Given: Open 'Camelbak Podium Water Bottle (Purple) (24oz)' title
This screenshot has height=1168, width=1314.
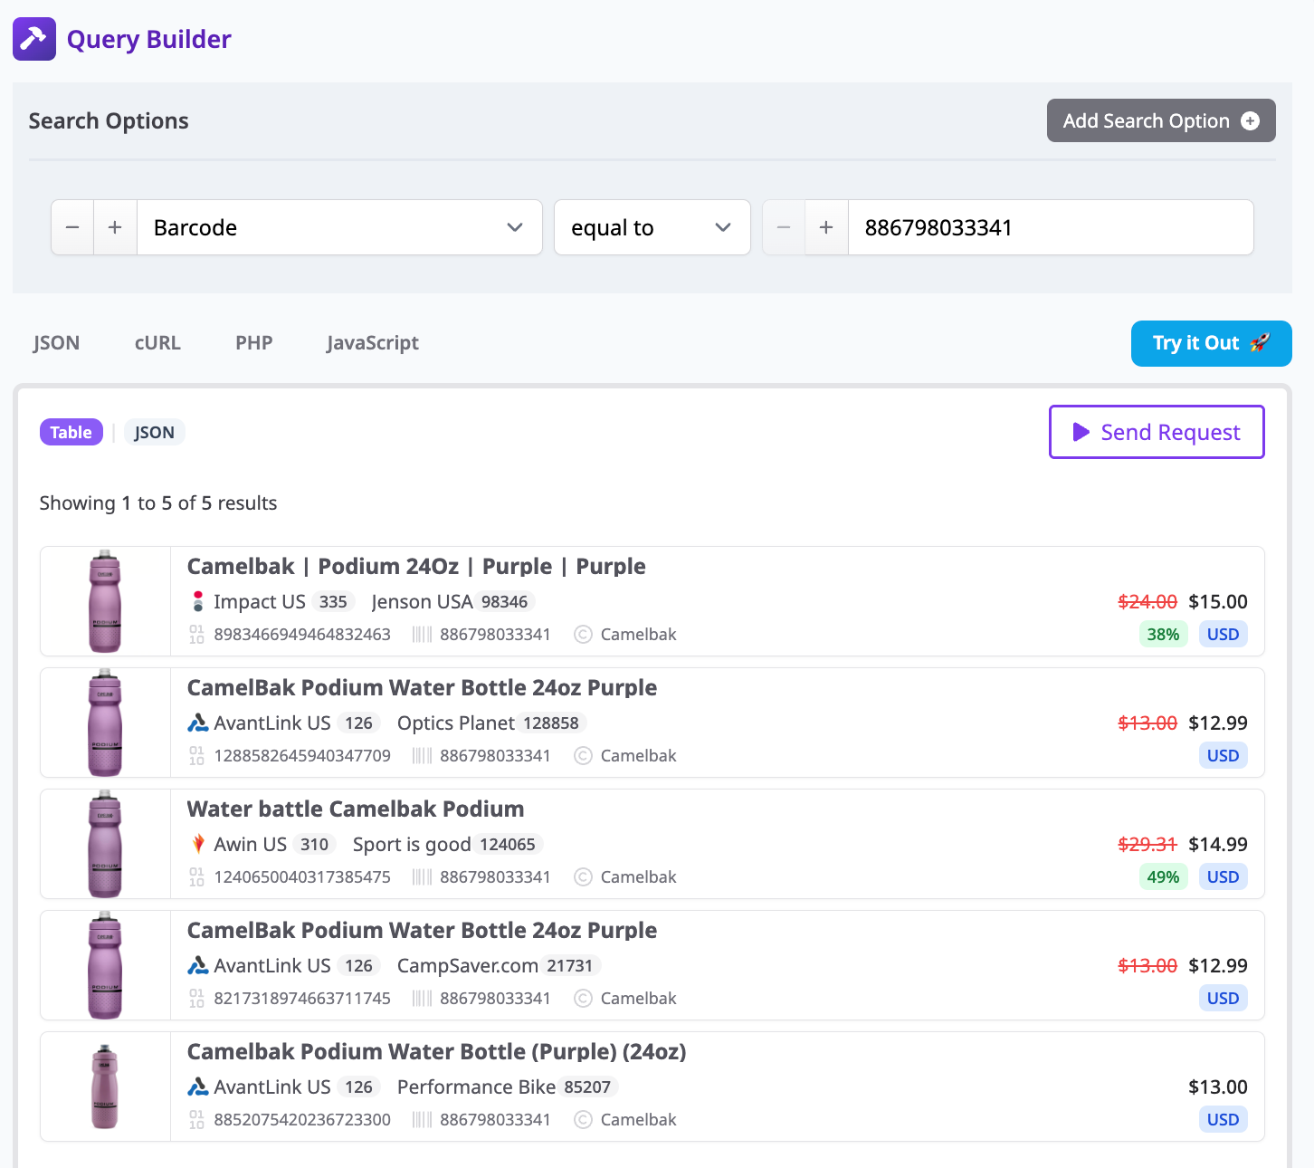Looking at the screenshot, I should click(x=436, y=1051).
